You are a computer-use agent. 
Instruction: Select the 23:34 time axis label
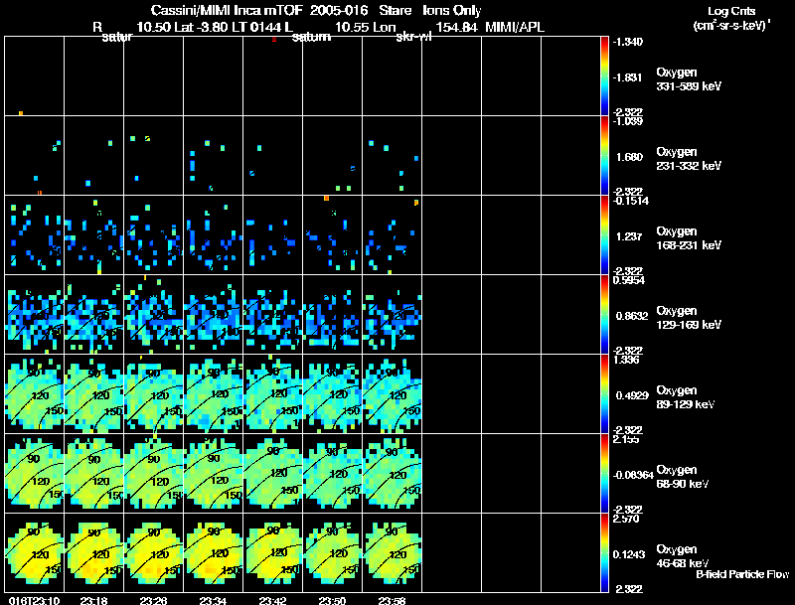(213, 600)
